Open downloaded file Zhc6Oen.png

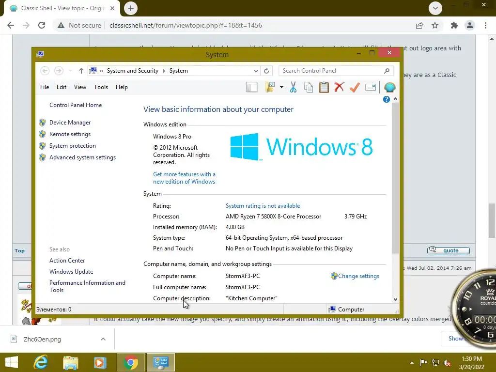(x=42, y=340)
